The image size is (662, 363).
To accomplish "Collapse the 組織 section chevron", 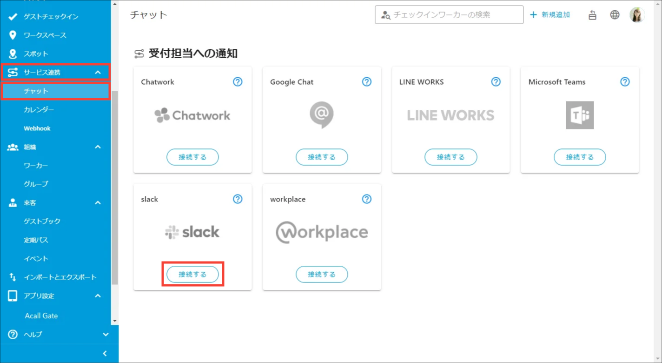I will pyautogui.click(x=98, y=147).
